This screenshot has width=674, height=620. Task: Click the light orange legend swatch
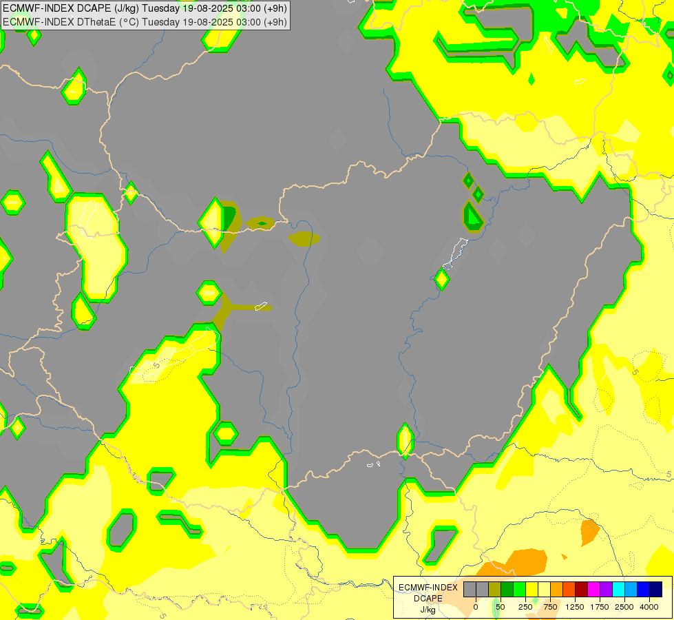click(x=557, y=590)
